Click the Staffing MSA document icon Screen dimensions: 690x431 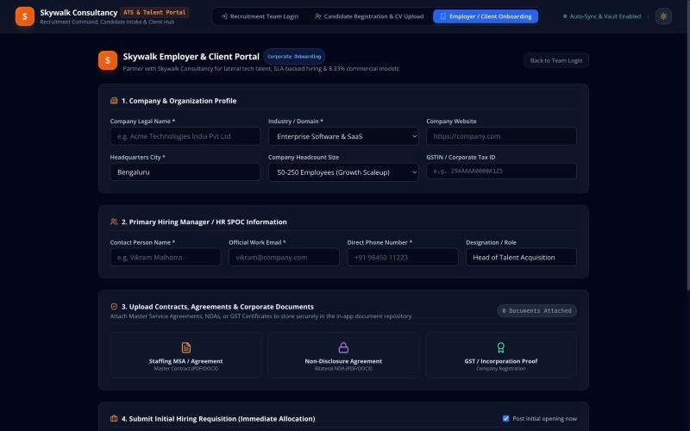pos(185,347)
